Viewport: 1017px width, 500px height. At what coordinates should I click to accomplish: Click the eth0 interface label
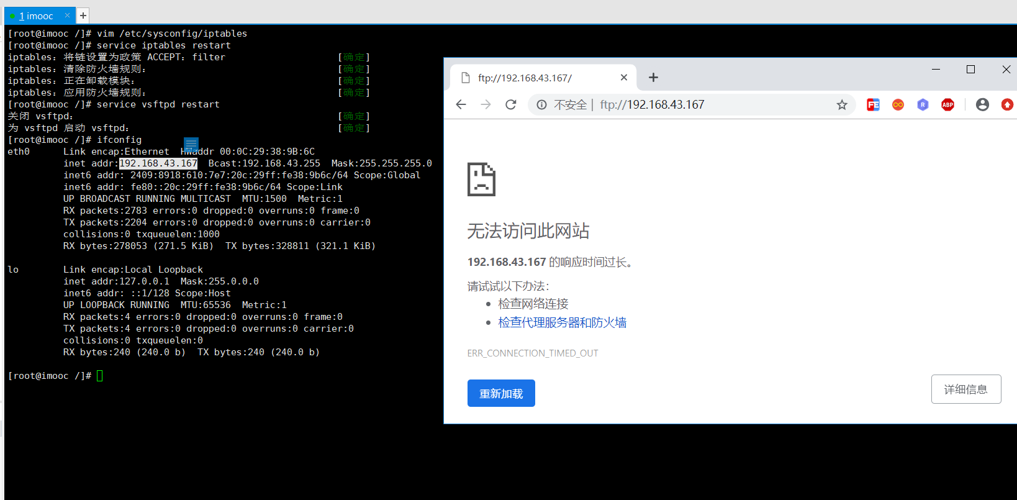[19, 152]
